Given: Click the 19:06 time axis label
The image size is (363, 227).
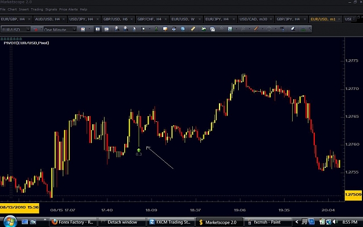Looking at the screenshot, I should (240, 210).
